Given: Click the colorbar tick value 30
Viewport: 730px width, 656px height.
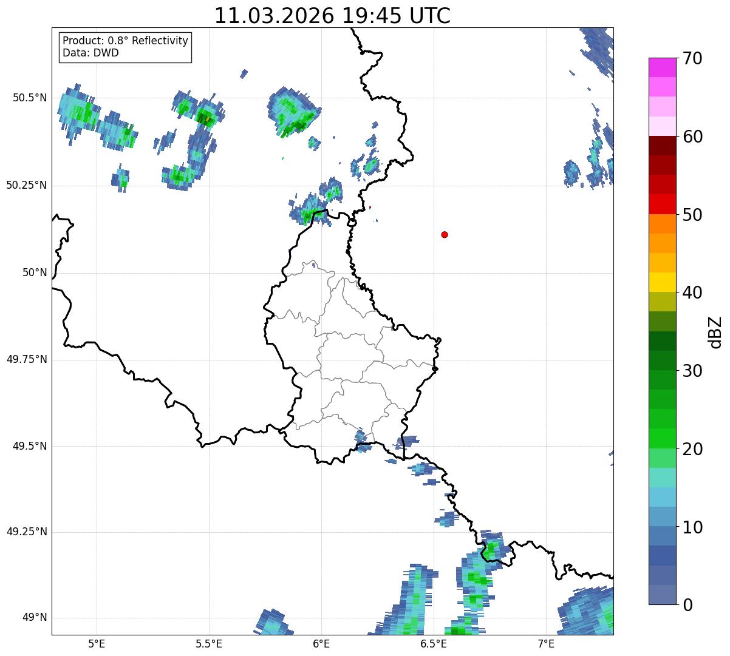Looking at the screenshot, I should 692,371.
